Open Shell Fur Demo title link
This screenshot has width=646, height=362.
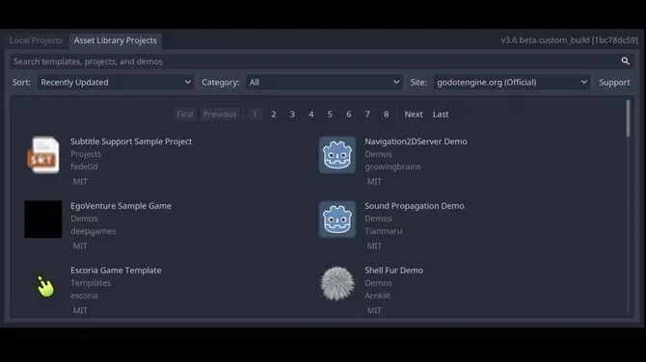coord(393,271)
